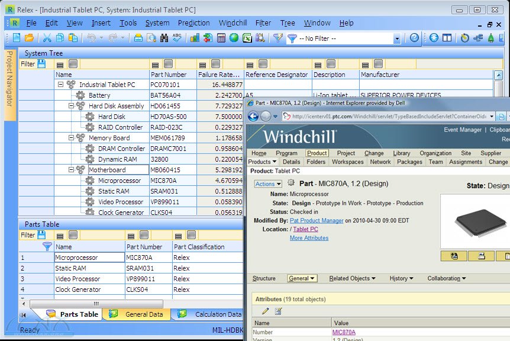
Task: Open the folder icon in the toolbar
Action: pyautogui.click(x=29, y=38)
